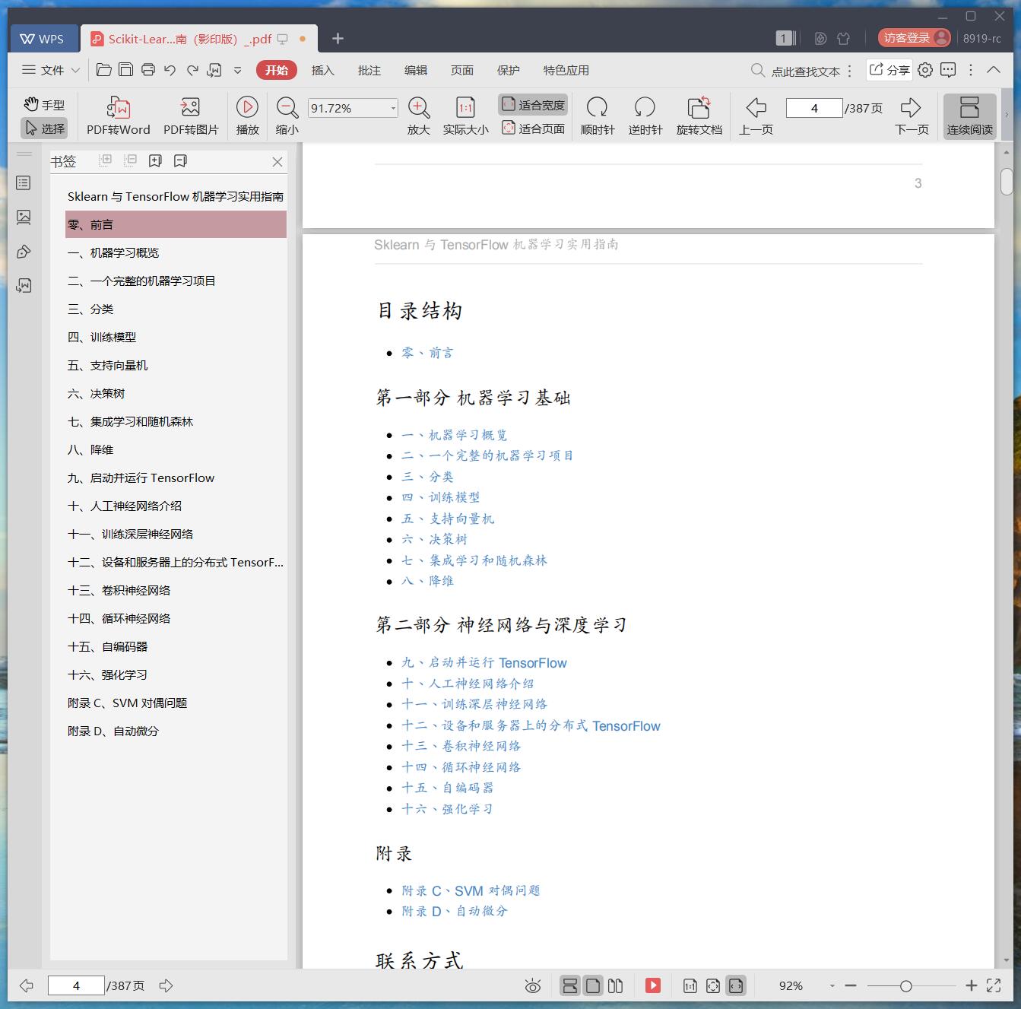This screenshot has width=1021, height=1009.
Task: Open 特色应用 ribbon tab
Action: pos(566,70)
